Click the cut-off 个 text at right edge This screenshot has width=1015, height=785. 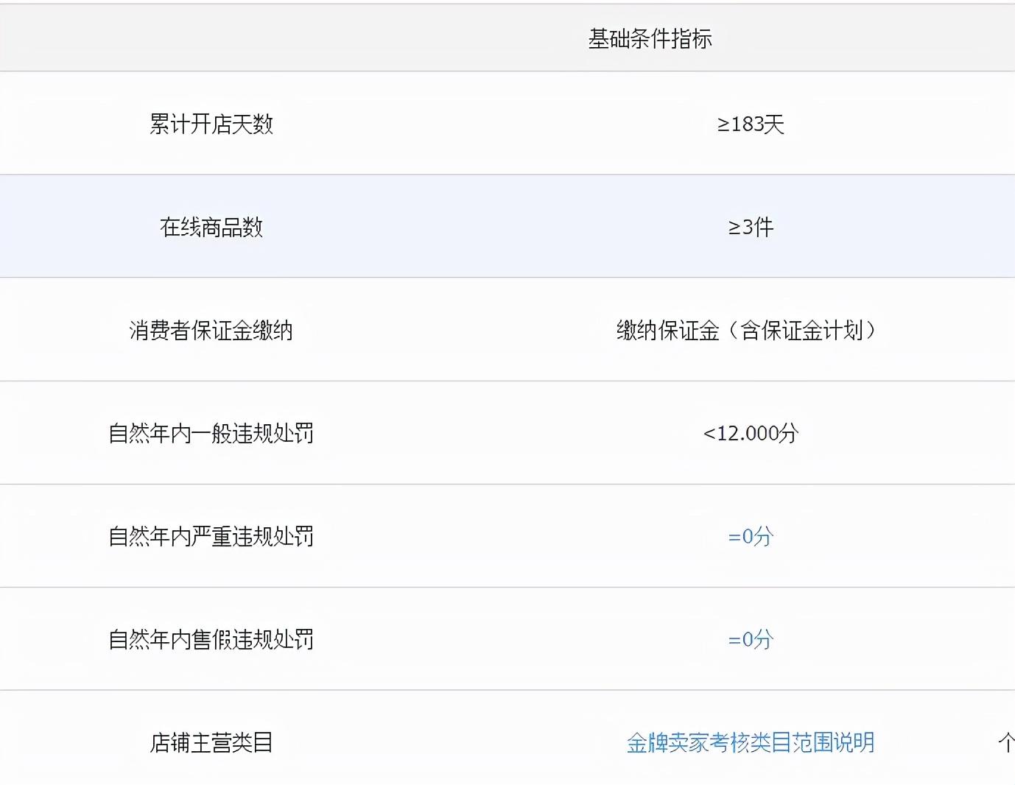coord(1006,742)
